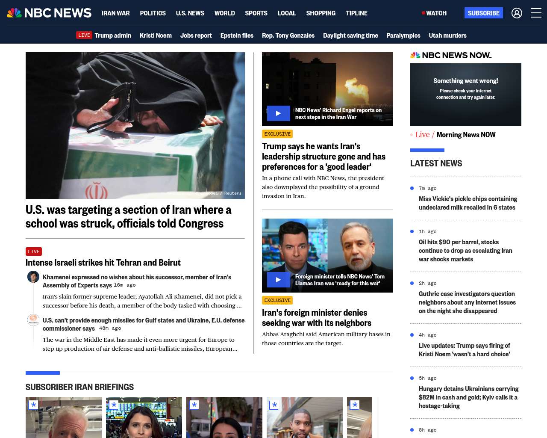Click the EXCLUSIVE tag above the Trump story
The image size is (547, 438).
[277, 134]
